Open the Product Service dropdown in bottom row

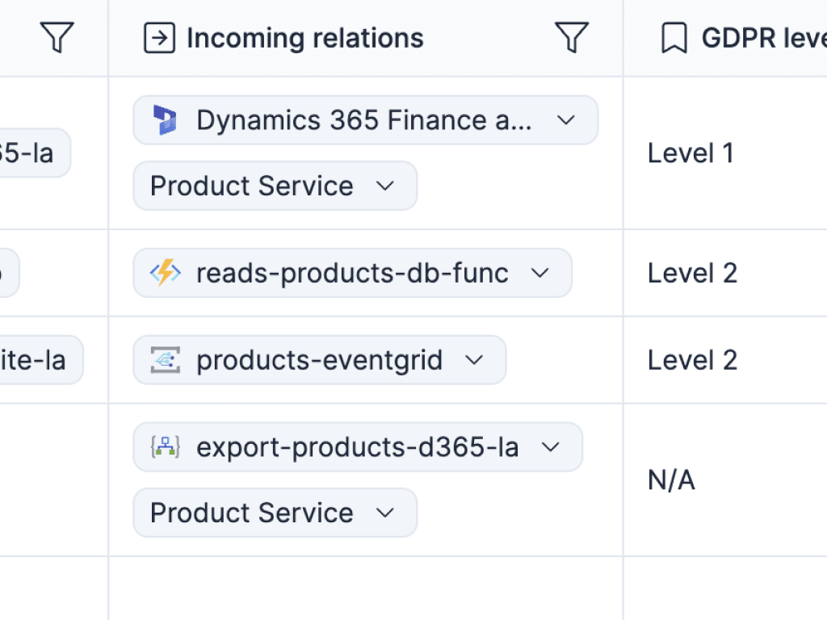click(x=386, y=513)
